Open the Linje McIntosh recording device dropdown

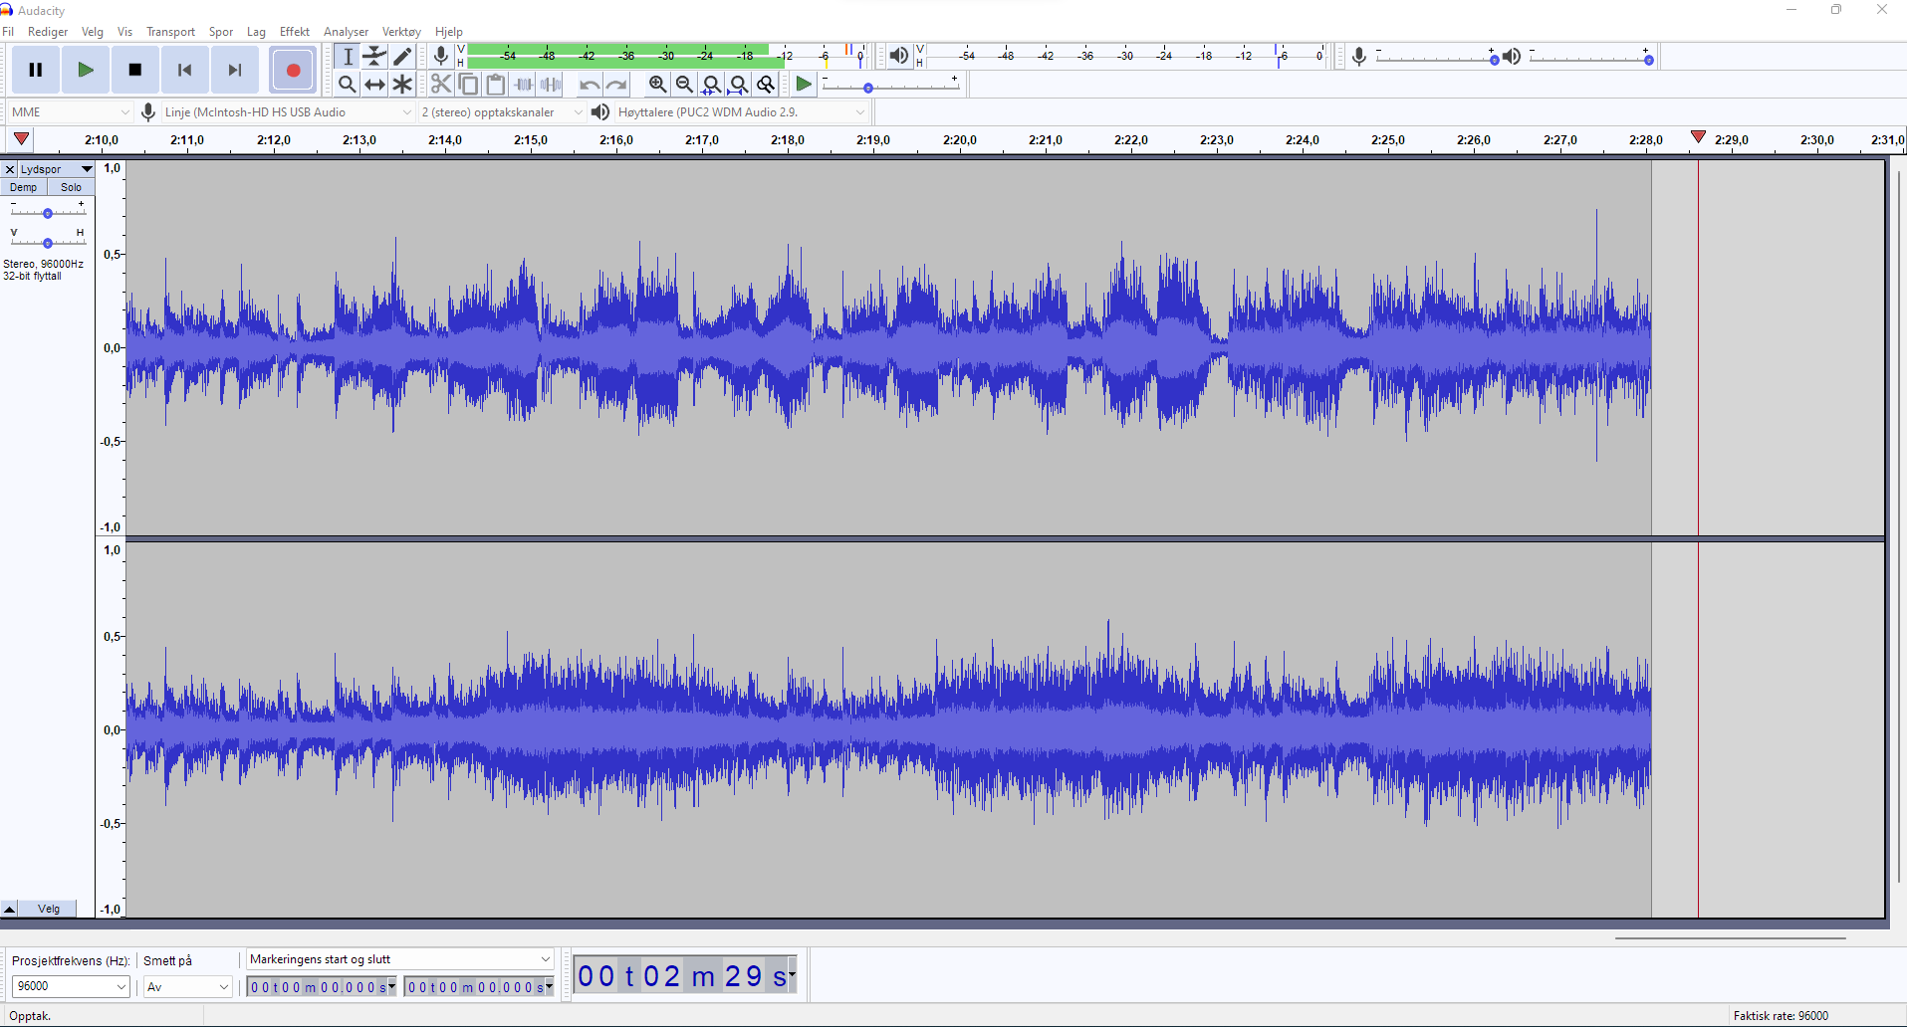point(288,112)
